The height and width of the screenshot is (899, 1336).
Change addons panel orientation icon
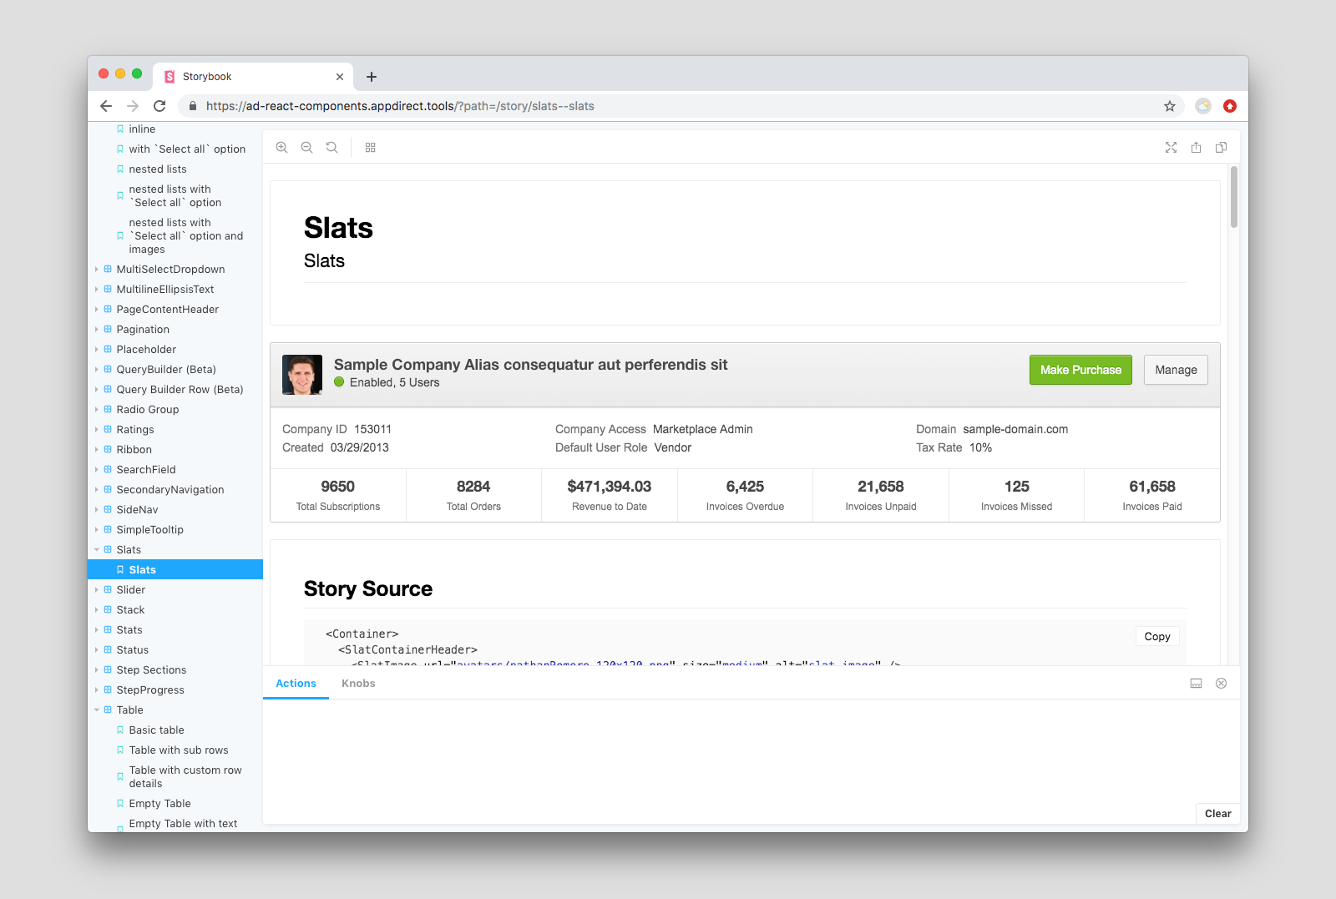tap(1197, 683)
